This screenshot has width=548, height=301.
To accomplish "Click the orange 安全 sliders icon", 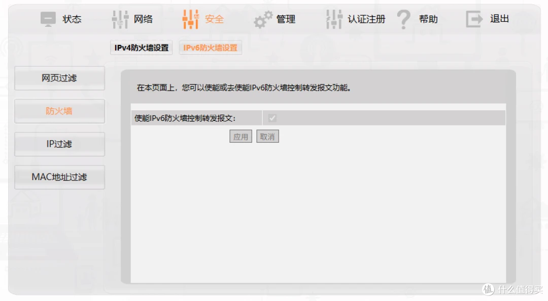I will click(x=191, y=19).
